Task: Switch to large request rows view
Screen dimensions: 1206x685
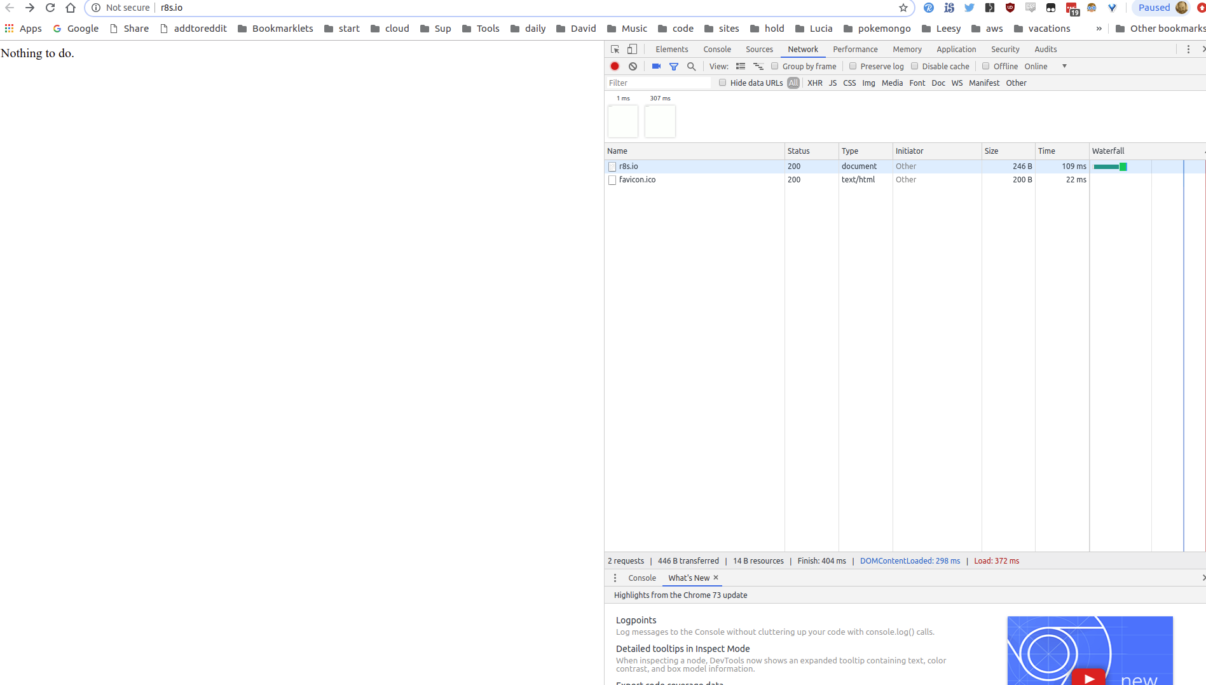Action: (740, 66)
